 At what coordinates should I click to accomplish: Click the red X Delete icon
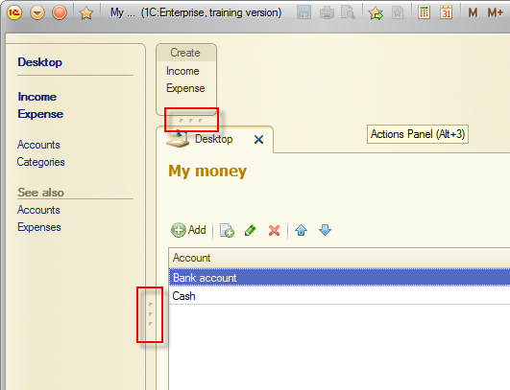point(274,230)
